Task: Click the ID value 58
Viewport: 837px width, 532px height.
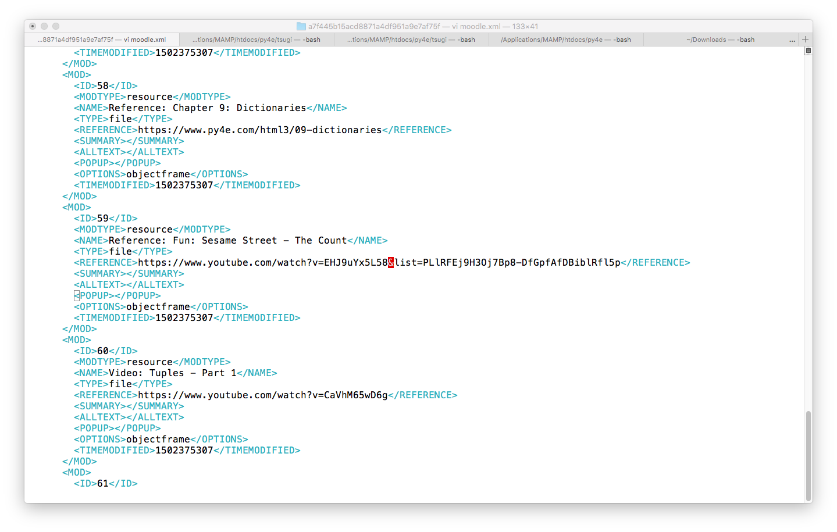Action: (103, 86)
